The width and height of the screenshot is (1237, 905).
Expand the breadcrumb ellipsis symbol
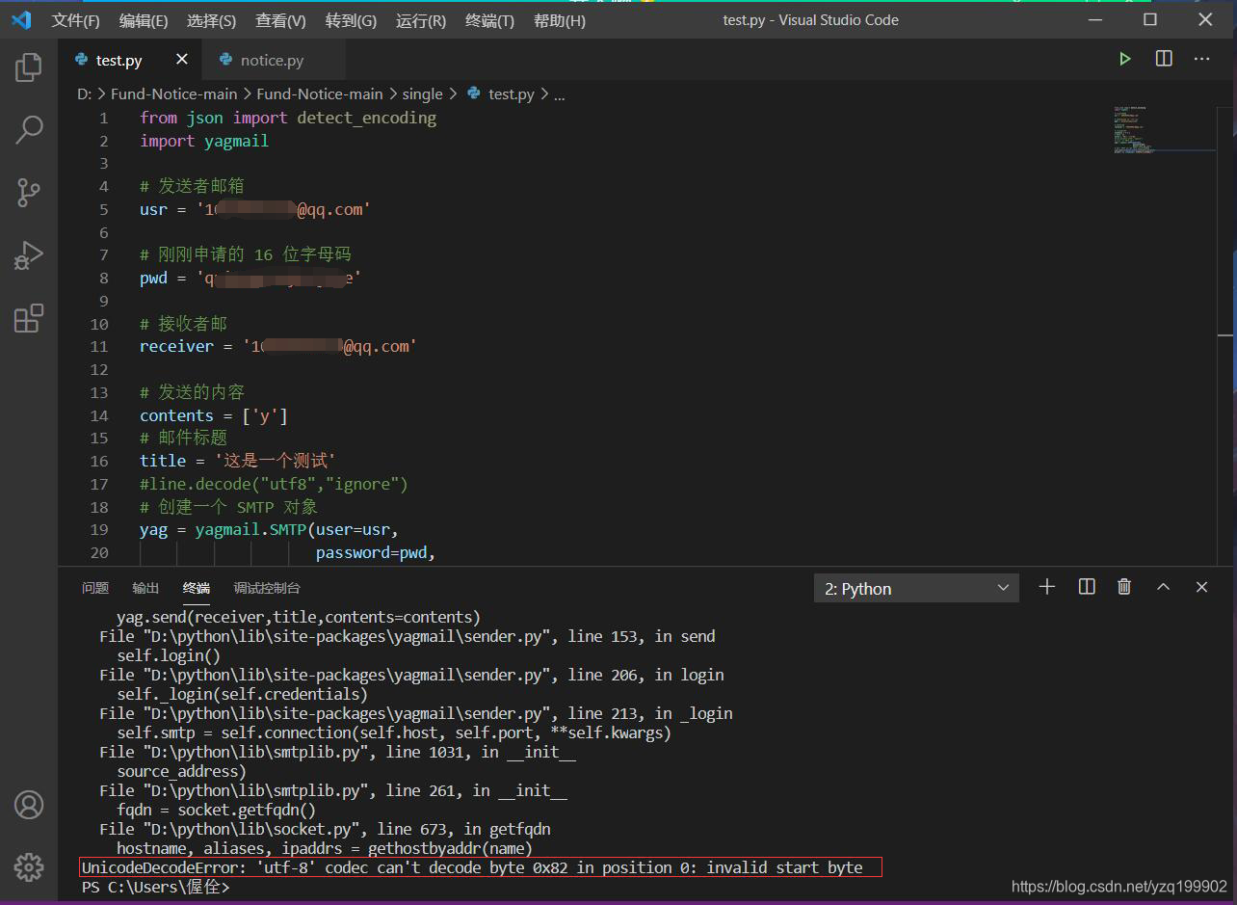pyautogui.click(x=560, y=94)
